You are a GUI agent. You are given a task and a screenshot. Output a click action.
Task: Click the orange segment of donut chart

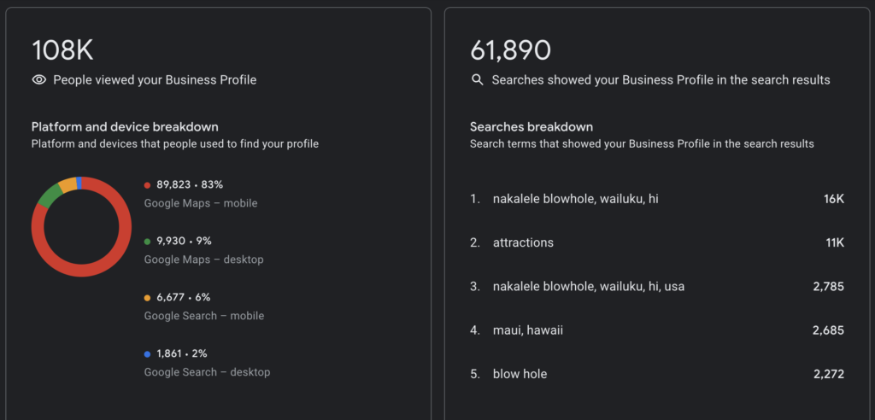68,184
